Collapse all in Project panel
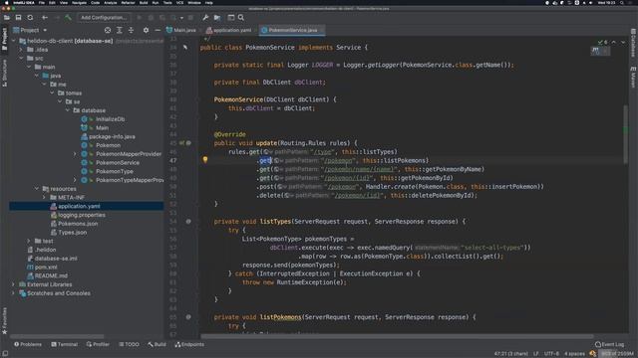 (x=131, y=30)
